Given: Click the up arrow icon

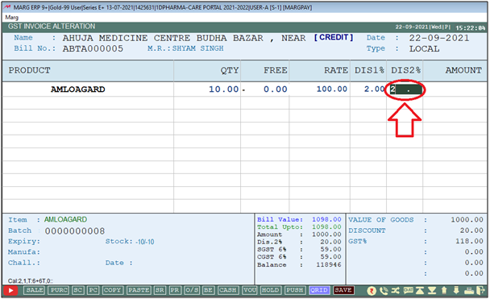Looking at the screenshot, I should coord(444,291).
